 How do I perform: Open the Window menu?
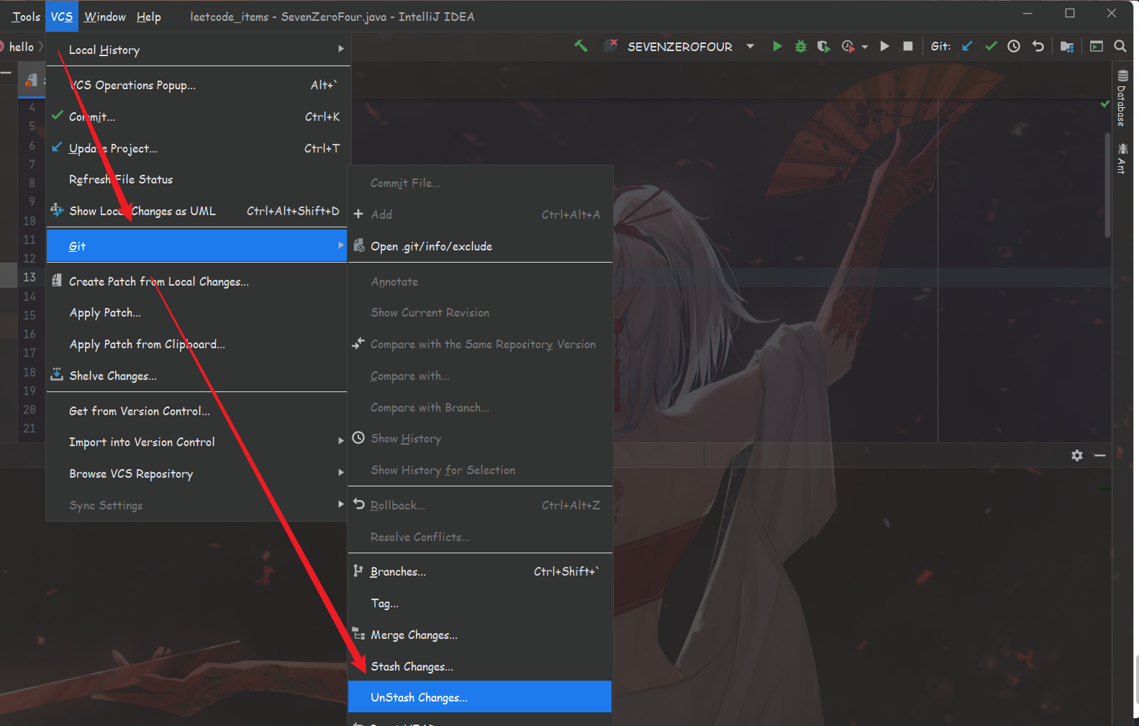pos(105,17)
